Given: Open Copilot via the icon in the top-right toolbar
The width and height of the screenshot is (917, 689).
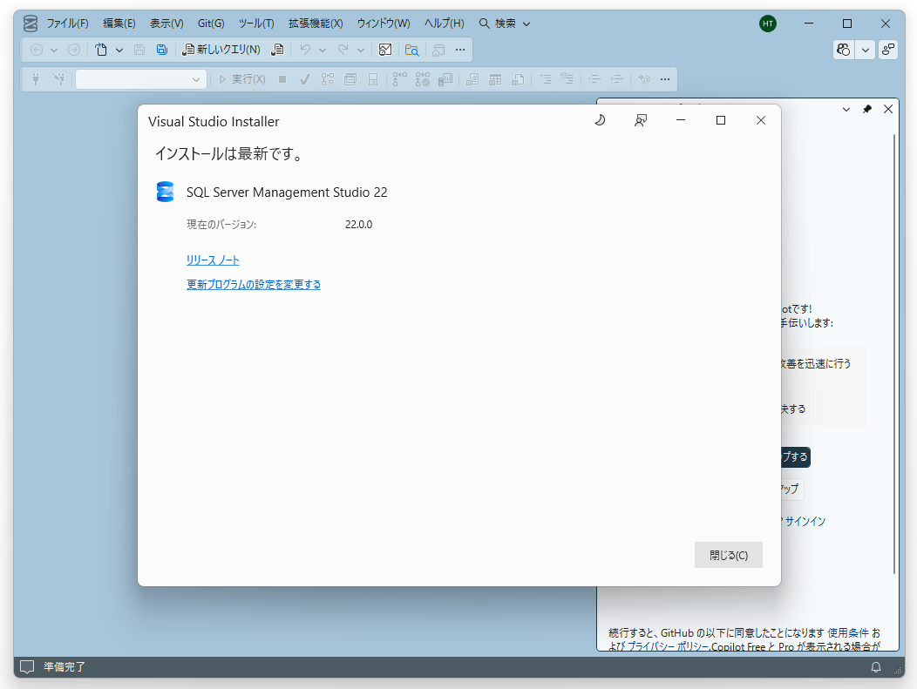Looking at the screenshot, I should point(843,50).
